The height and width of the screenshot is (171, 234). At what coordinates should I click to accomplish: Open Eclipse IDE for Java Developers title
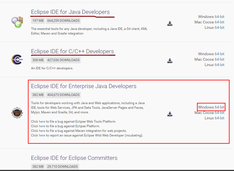pos(70,12)
